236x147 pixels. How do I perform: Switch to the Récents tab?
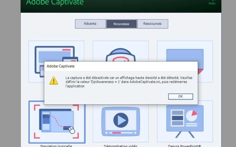(x=90, y=24)
